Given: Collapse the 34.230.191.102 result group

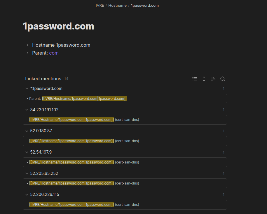Looking at the screenshot, I should 27,110.
